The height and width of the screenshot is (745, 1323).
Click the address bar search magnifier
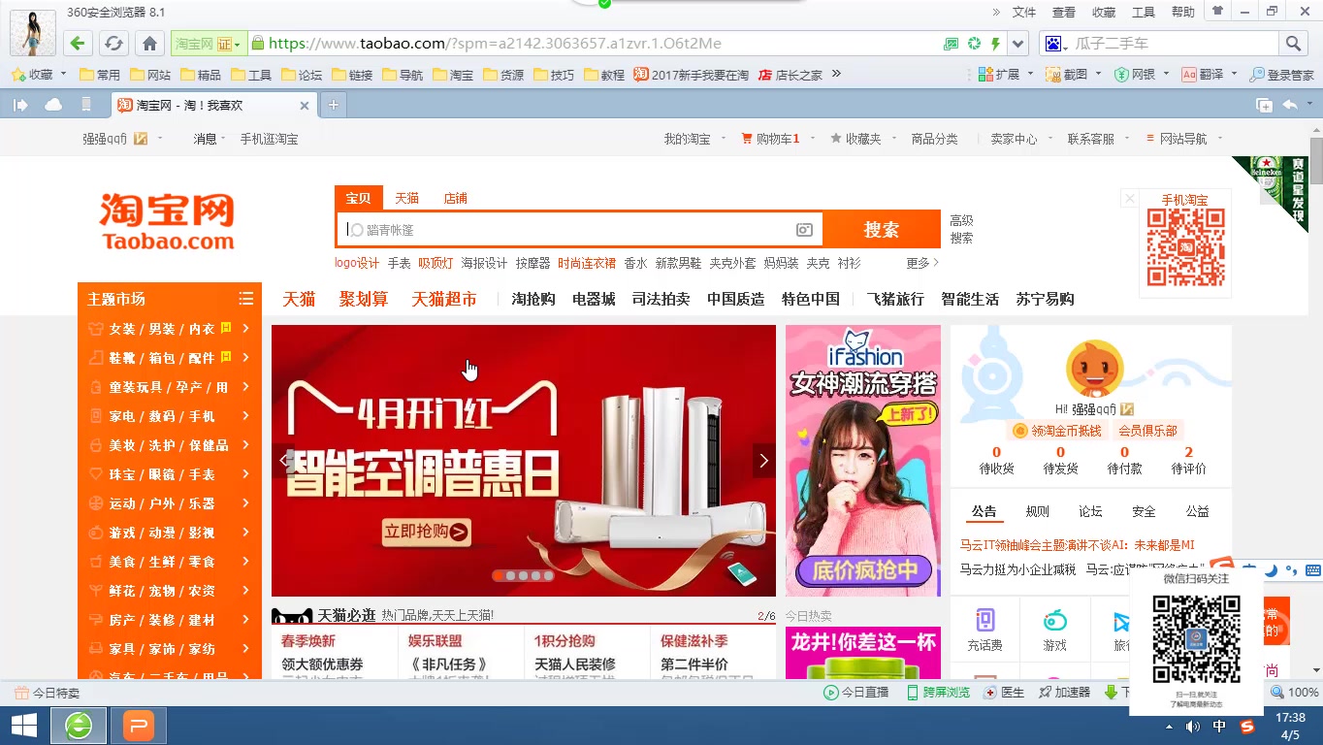point(1293,44)
